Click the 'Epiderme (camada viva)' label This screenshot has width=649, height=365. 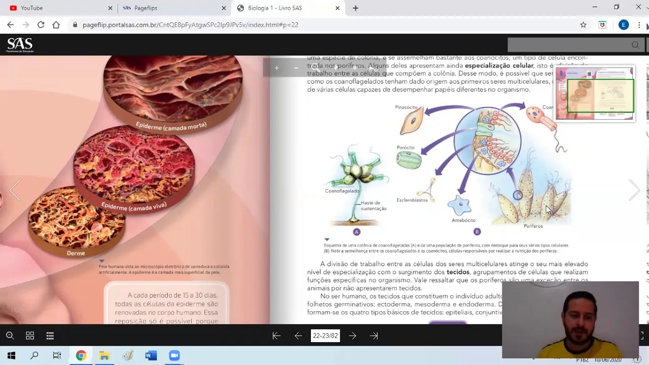134,206
